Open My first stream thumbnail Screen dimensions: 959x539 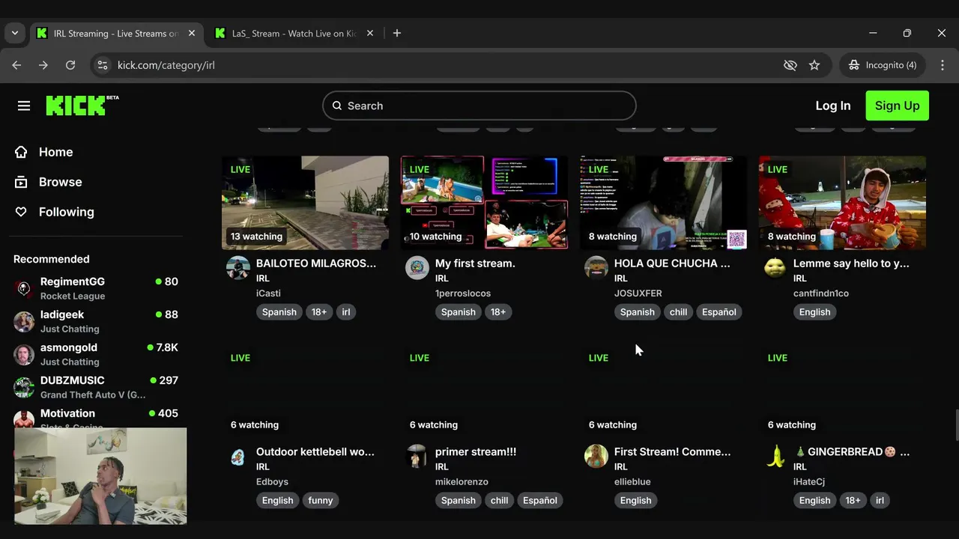tap(484, 202)
